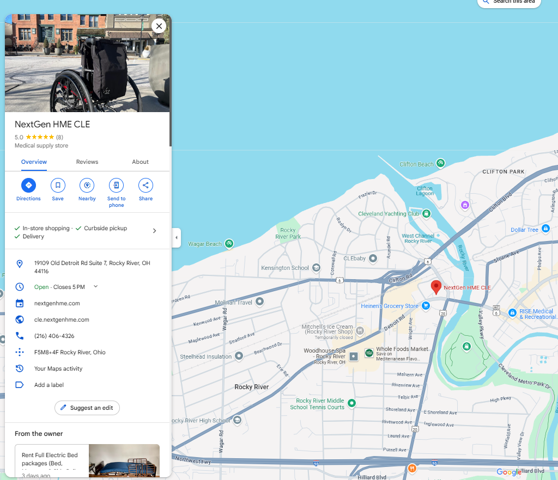This screenshot has height=480, width=558.
Task: Click the calendar appointment icon
Action: point(20,303)
